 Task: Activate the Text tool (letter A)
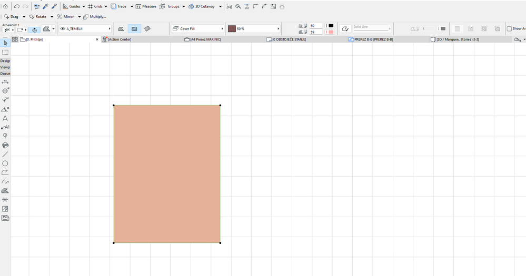5,118
